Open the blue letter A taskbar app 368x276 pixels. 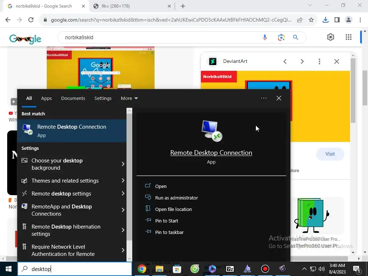pyautogui.click(x=247, y=269)
